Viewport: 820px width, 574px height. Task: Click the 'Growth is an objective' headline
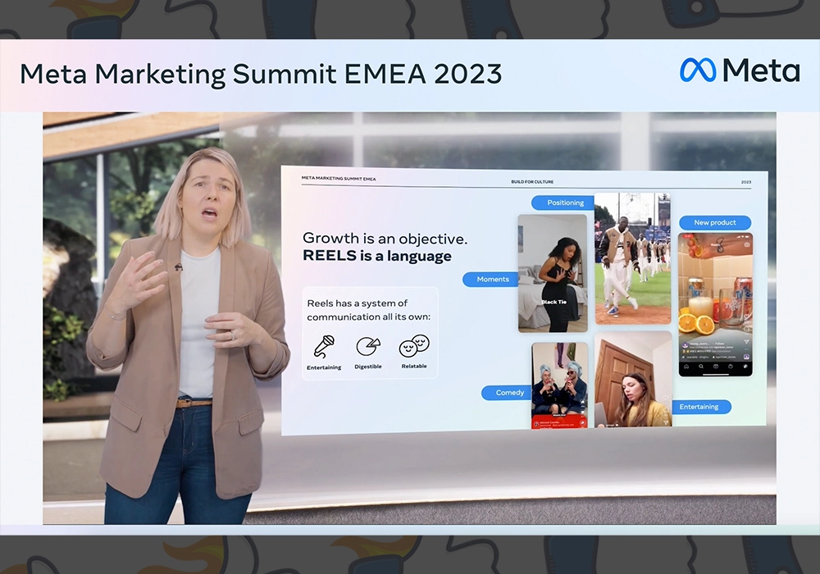[x=385, y=239]
